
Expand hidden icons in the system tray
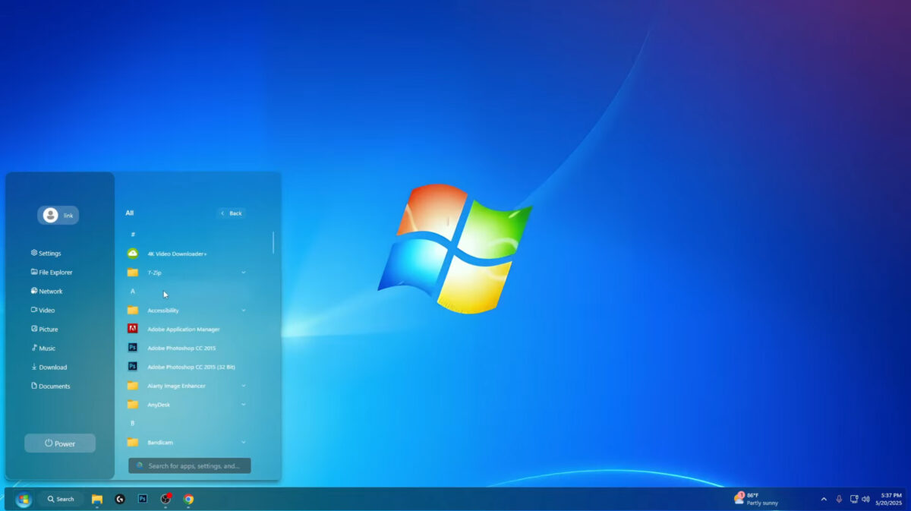(824, 499)
